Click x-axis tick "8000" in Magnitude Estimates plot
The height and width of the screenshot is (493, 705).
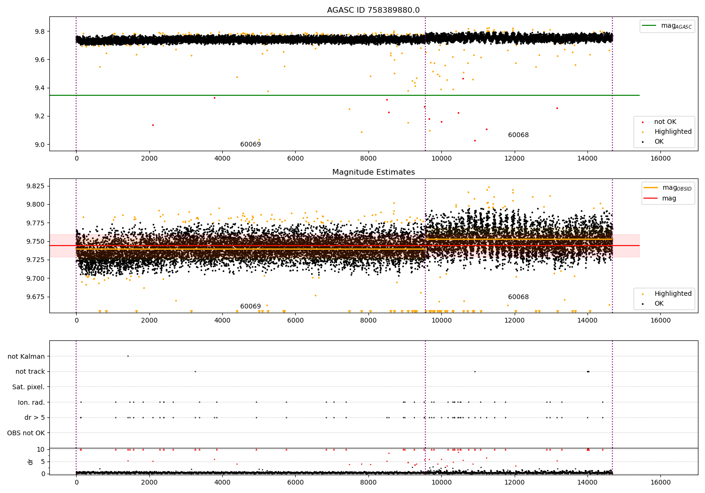[x=368, y=321]
